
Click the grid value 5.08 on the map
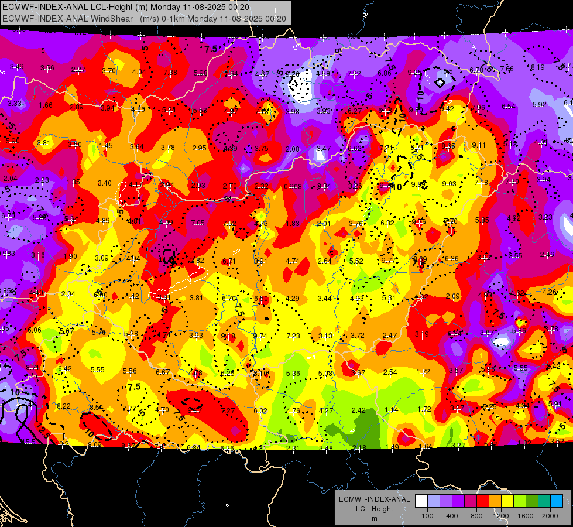click(325, 374)
